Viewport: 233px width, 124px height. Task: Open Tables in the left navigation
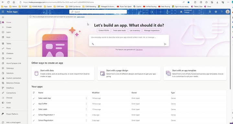[9, 44]
